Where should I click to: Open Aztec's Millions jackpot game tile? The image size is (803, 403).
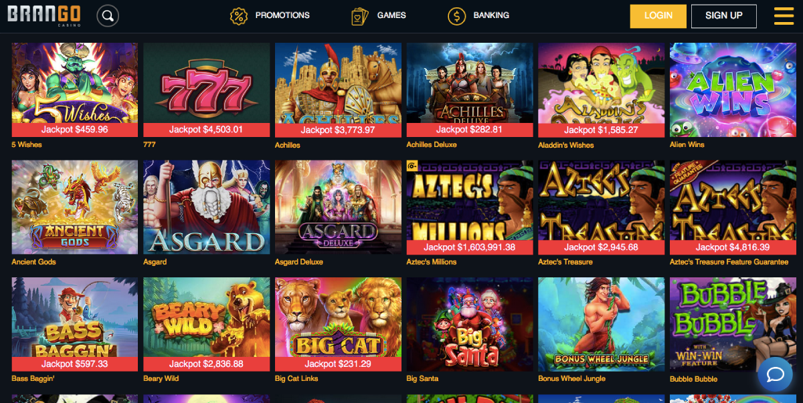tap(470, 207)
